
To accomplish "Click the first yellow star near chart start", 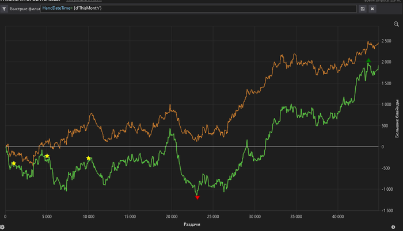I will [14, 164].
